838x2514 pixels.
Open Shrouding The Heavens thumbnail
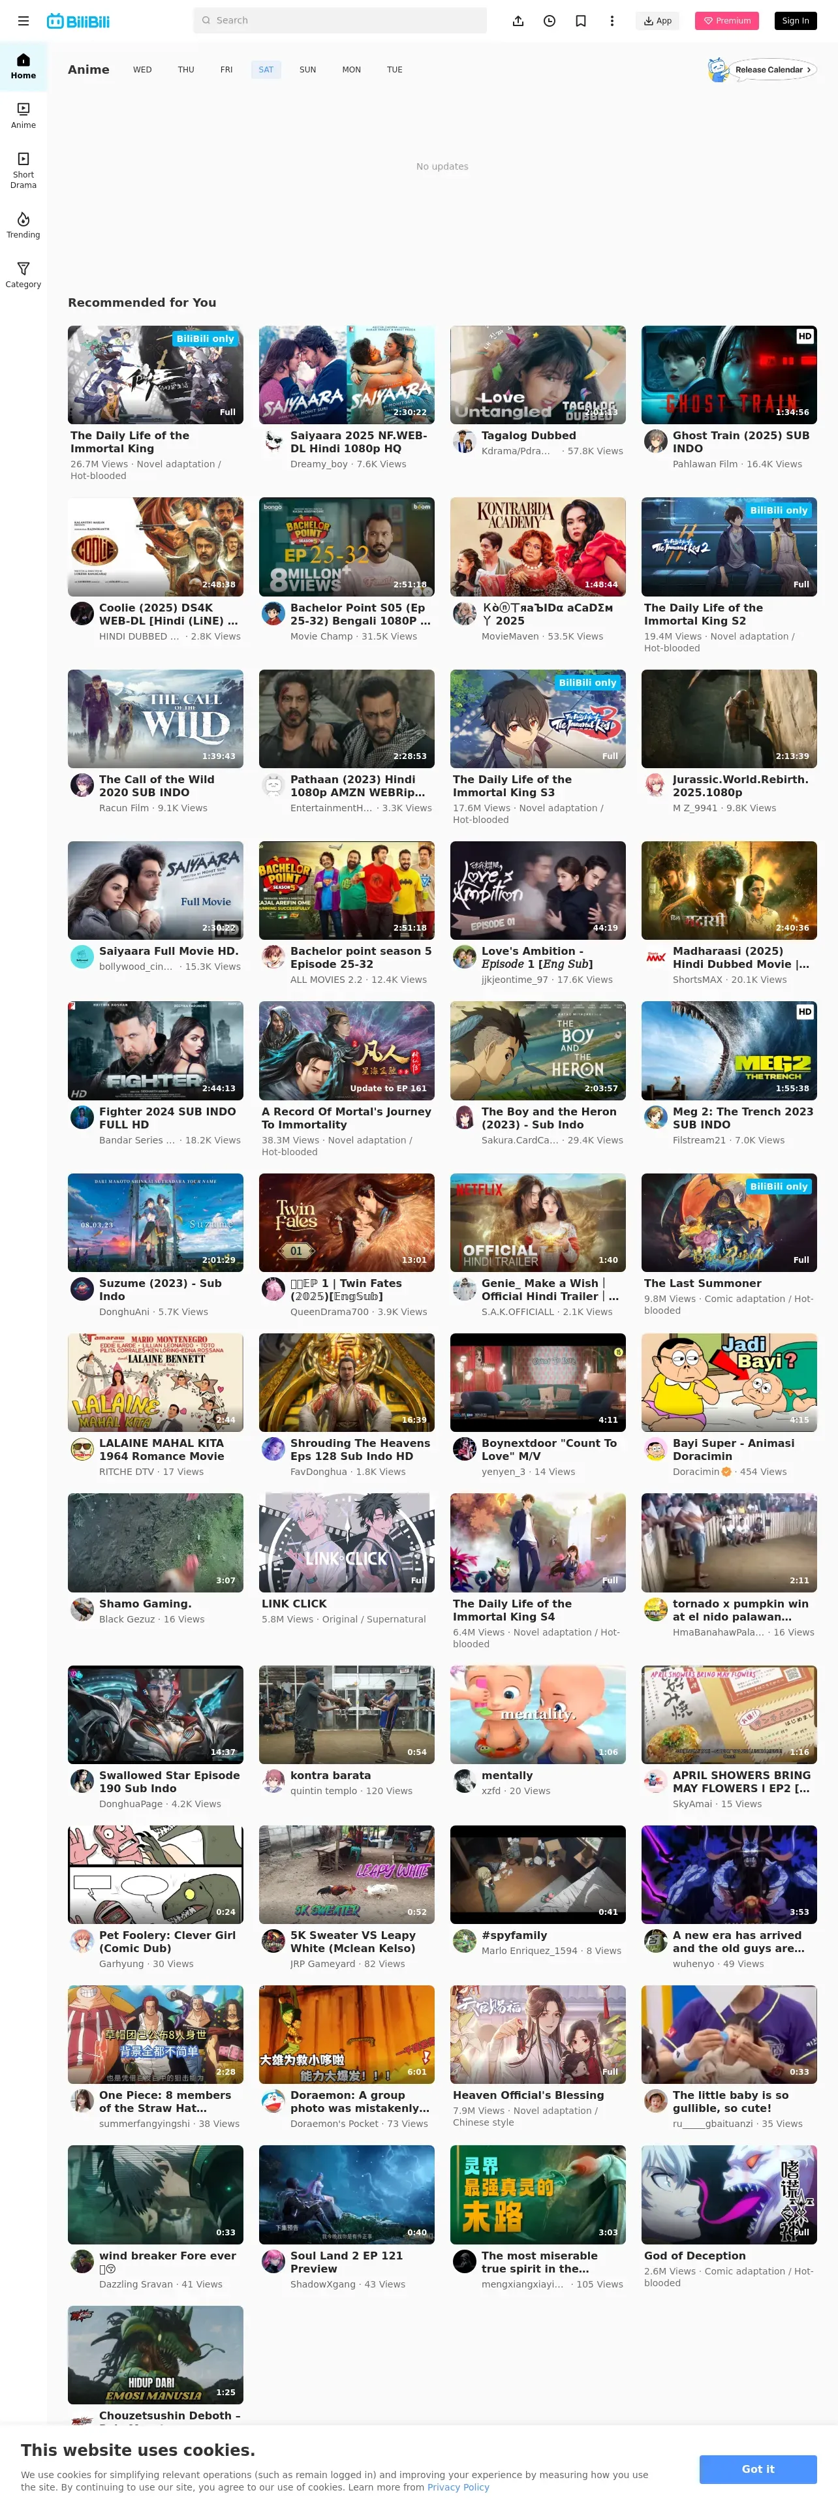click(x=347, y=1382)
